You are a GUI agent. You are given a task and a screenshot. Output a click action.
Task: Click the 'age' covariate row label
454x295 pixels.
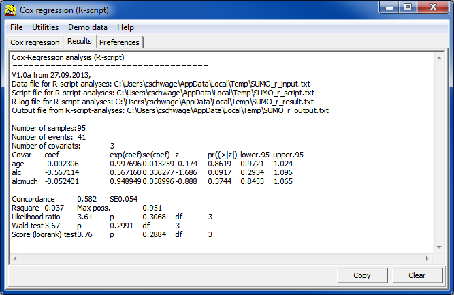coord(18,164)
